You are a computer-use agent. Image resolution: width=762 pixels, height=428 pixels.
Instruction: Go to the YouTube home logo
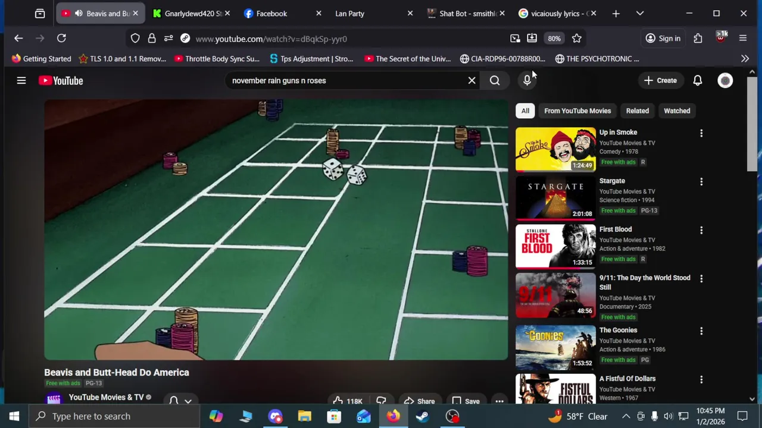[x=61, y=80]
